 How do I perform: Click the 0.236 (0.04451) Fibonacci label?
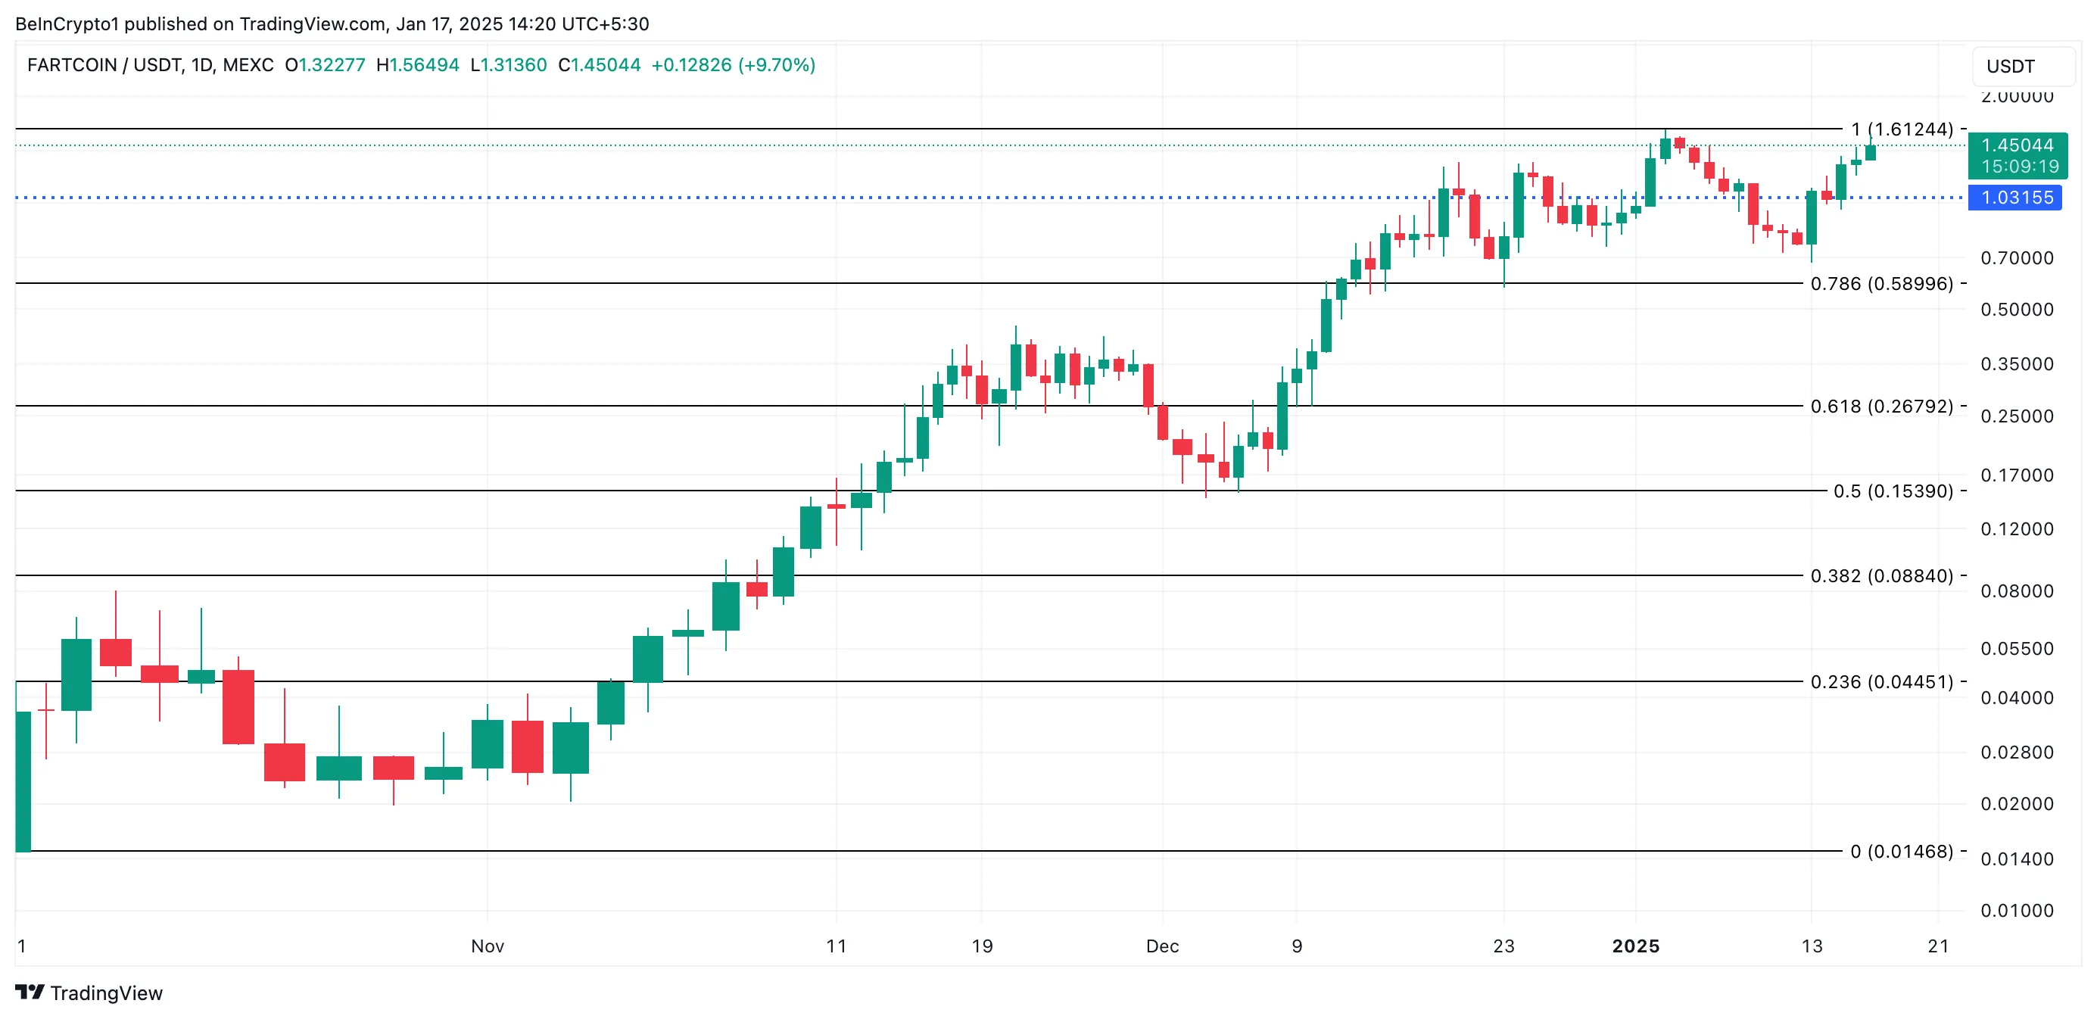[x=1881, y=682]
